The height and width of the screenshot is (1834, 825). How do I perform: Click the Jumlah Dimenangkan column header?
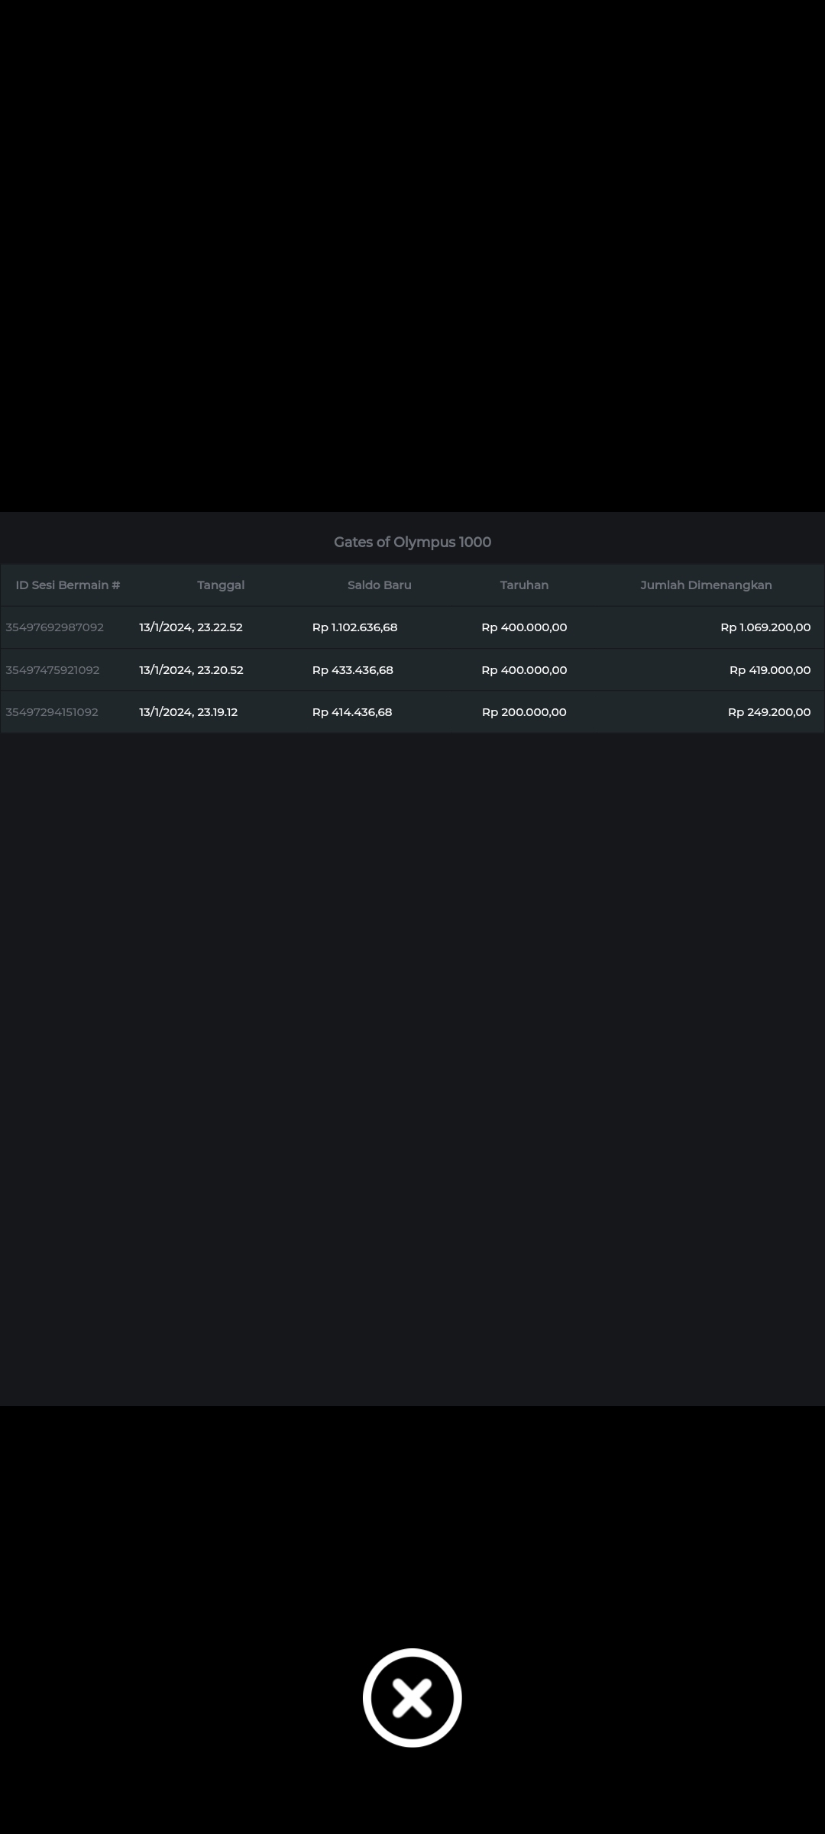point(706,585)
